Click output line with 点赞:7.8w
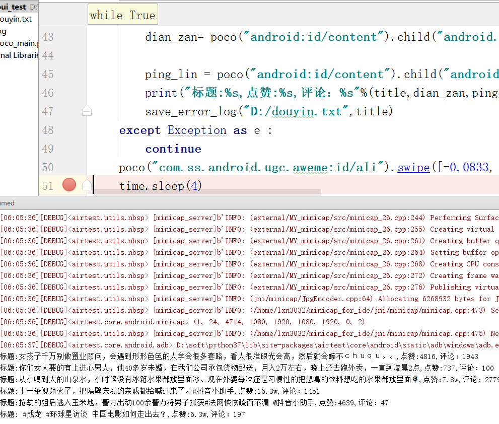This screenshot has height=424, width=499. [250, 380]
